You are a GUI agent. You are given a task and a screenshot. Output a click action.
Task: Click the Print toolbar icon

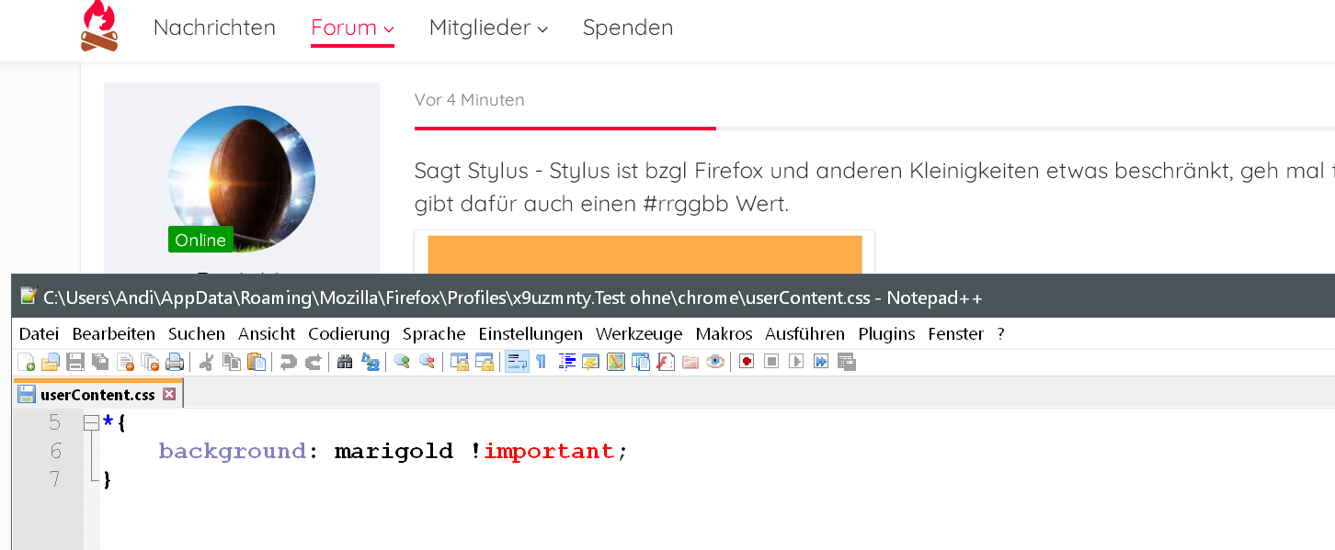[175, 362]
